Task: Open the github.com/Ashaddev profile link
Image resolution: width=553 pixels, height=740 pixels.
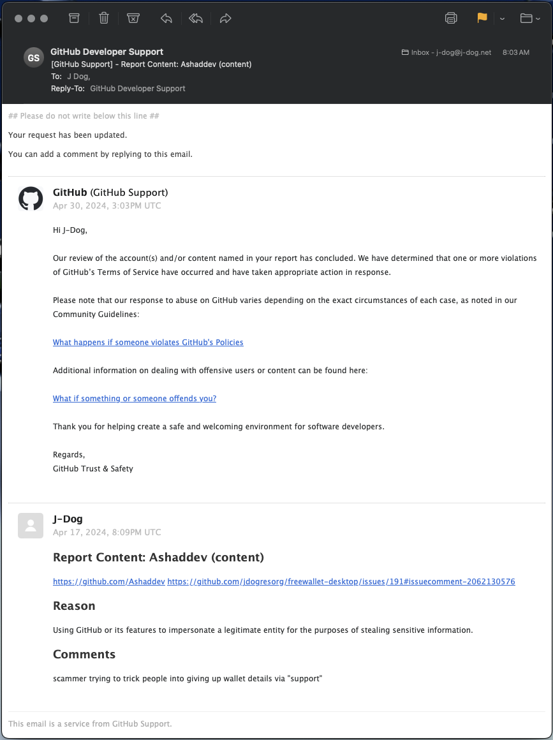Action: click(x=109, y=581)
